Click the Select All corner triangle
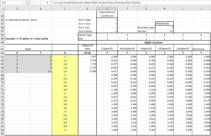Viewport: 211px width, 136px height. tap(3, 8)
